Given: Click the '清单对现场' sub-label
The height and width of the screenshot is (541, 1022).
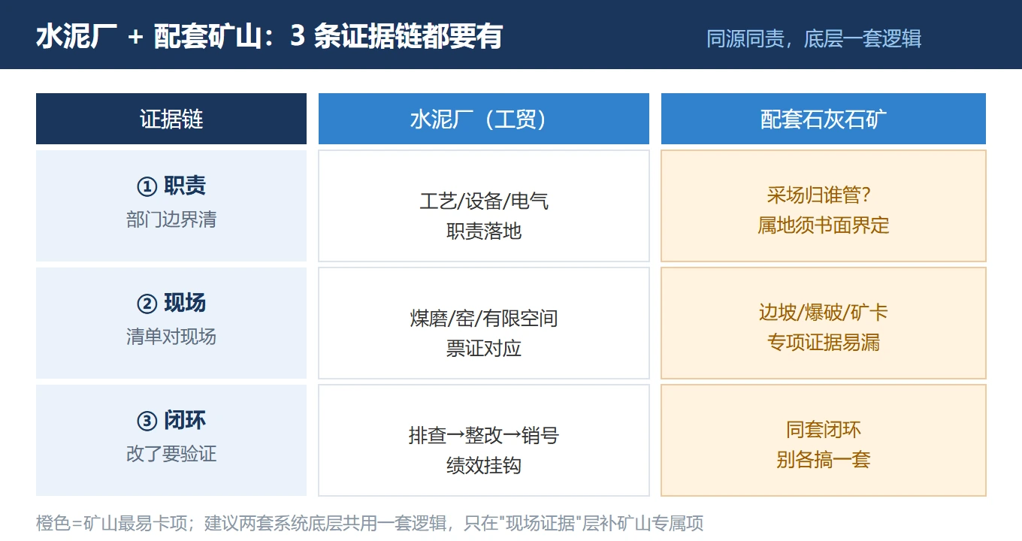Looking at the screenshot, I should 171,337.
